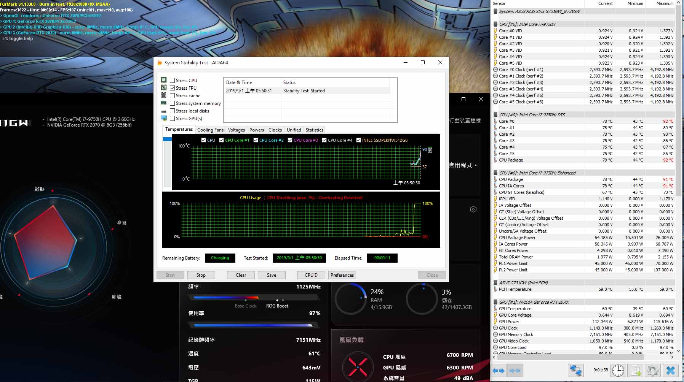Click the clock icon of Core #0 Clock row
Image resolution: width=684 pixels, height=382 pixels.
point(495,70)
